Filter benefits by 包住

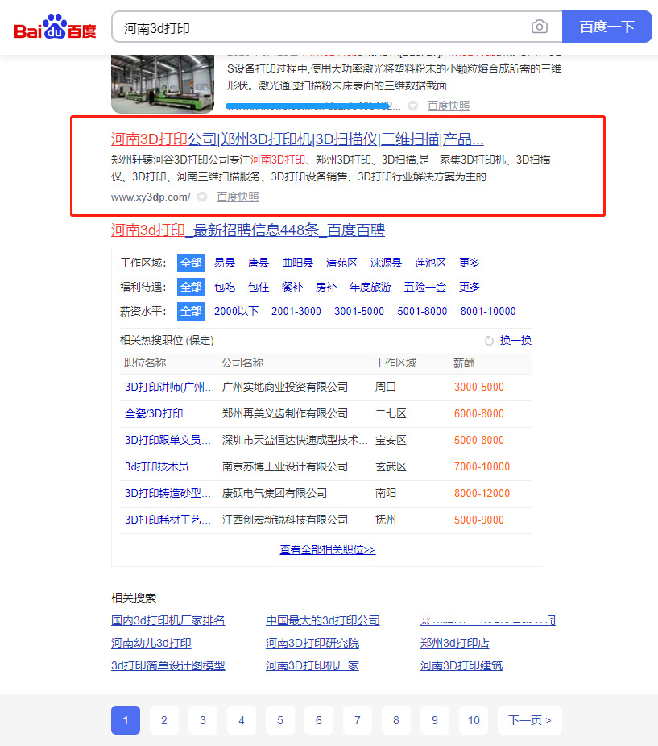pos(259,287)
